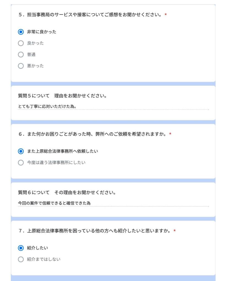Choose 今度は違う法律事務所にしたい radio button
Image resolution: width=226 pixels, height=281 pixels.
[21, 163]
